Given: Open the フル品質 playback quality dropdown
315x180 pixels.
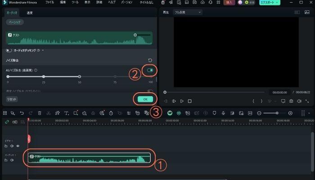Looking at the screenshot, I should click(187, 13).
